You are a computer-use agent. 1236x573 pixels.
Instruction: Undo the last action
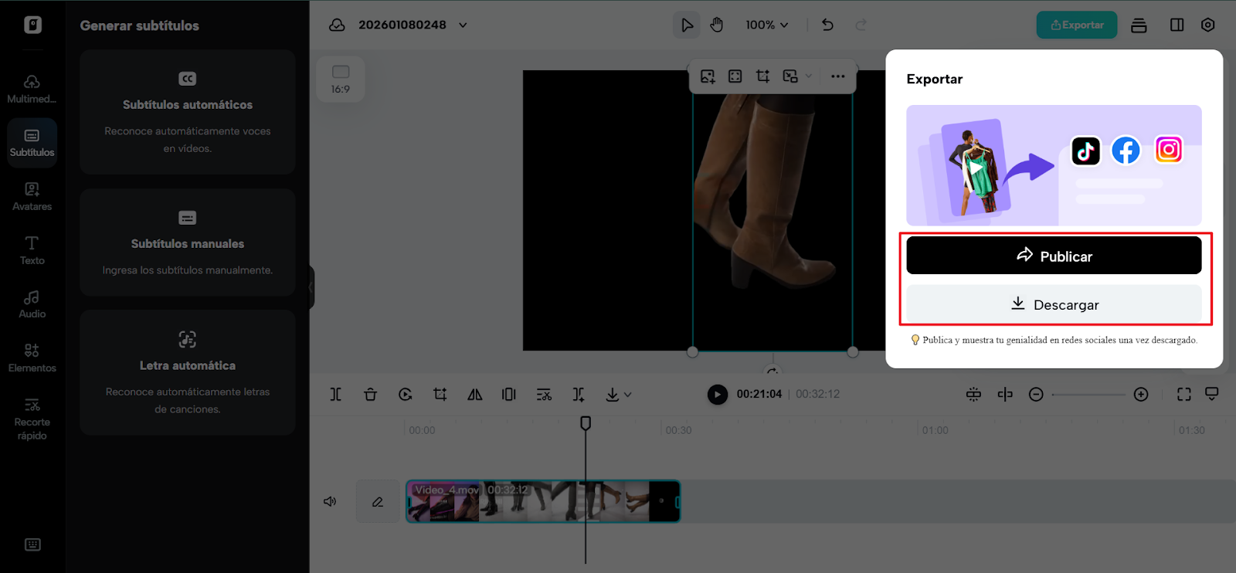coord(827,25)
